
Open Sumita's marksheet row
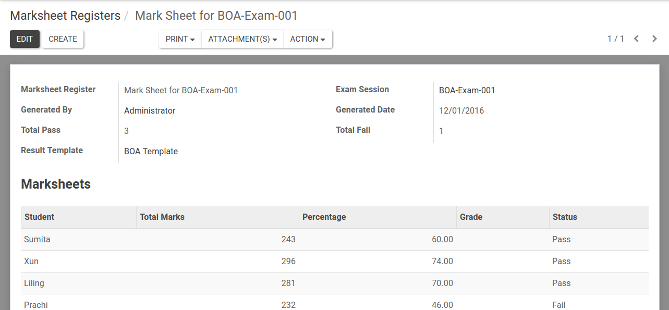(37, 239)
